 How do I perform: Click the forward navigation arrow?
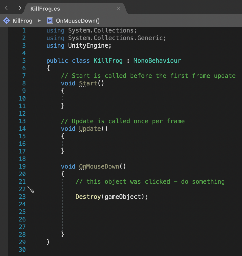pyautogui.click(x=20, y=8)
